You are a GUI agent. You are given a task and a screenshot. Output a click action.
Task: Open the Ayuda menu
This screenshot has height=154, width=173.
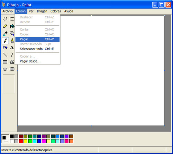(69, 11)
